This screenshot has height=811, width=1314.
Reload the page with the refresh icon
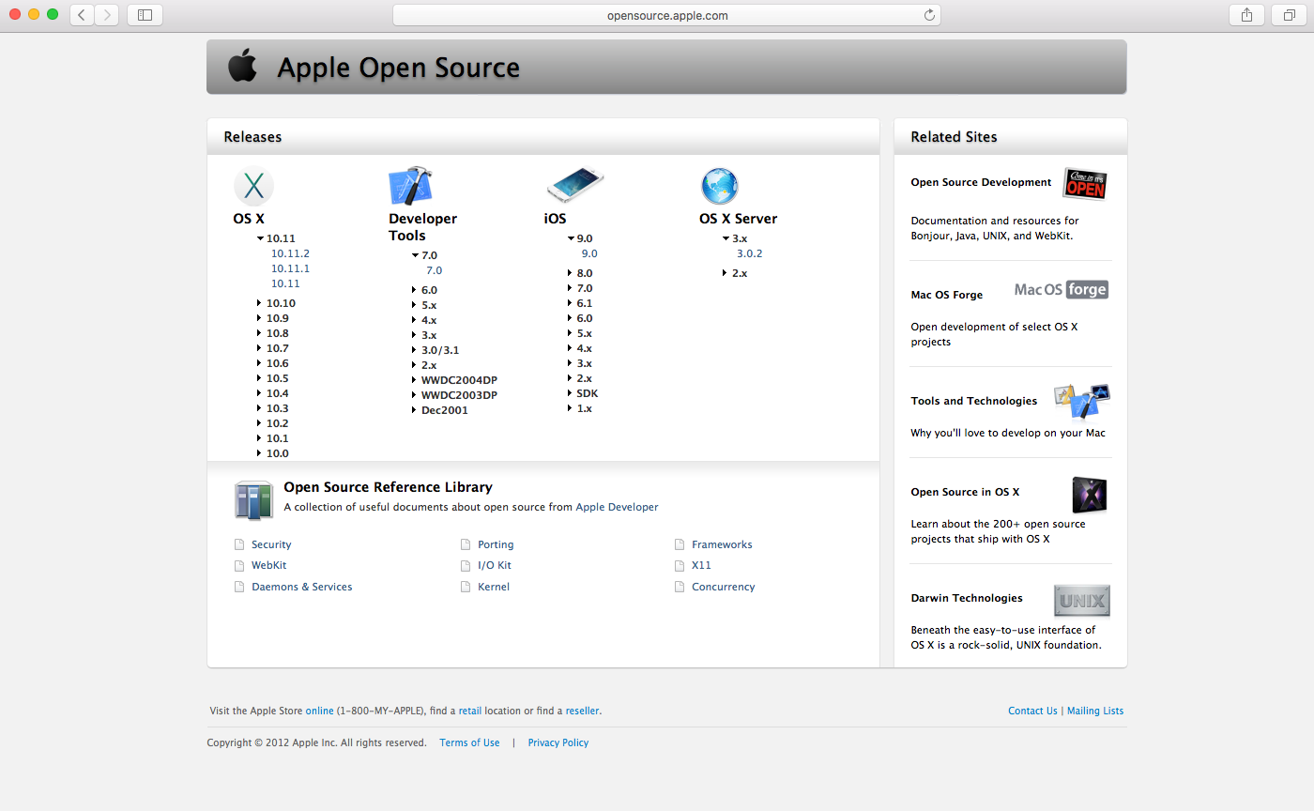click(x=929, y=15)
